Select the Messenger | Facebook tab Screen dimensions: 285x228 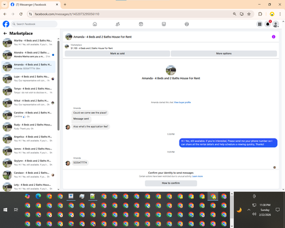(35, 5)
